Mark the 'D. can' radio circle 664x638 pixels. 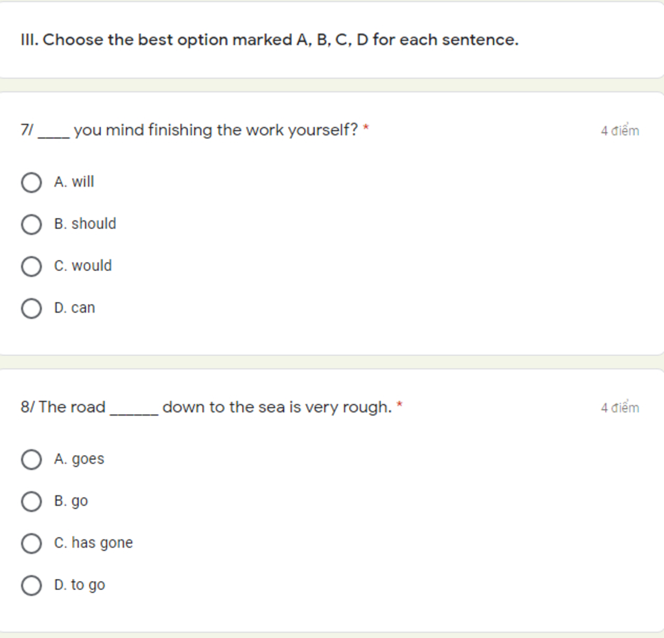tap(31, 309)
